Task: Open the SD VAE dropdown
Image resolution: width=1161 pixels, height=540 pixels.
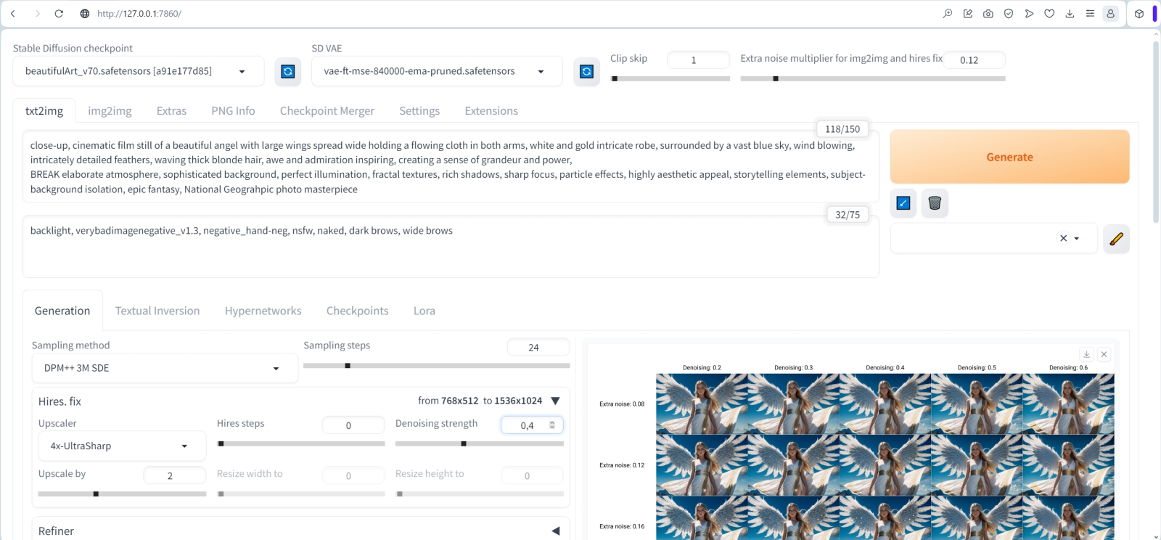Action: pos(437,71)
